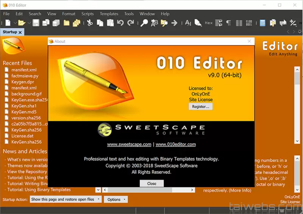Open the Scripts menu

tap(87, 14)
